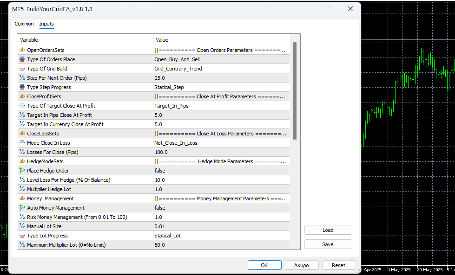
Task: Click the inputs list vertical scrollbar thumb
Action: [x=295, y=91]
